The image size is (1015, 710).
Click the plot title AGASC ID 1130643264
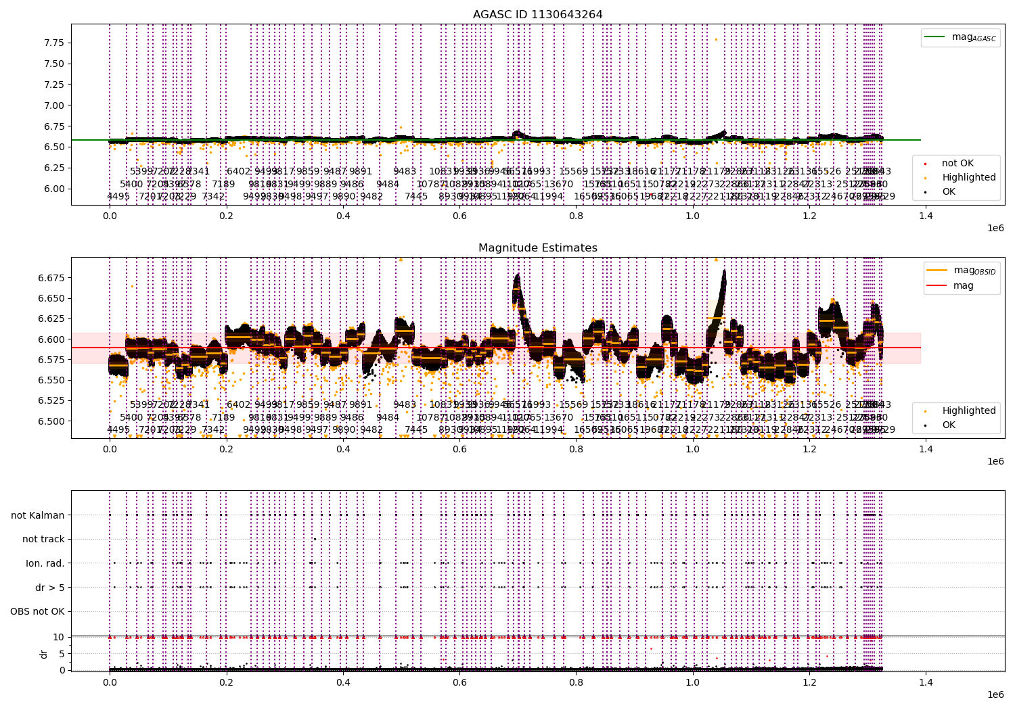pyautogui.click(x=537, y=15)
